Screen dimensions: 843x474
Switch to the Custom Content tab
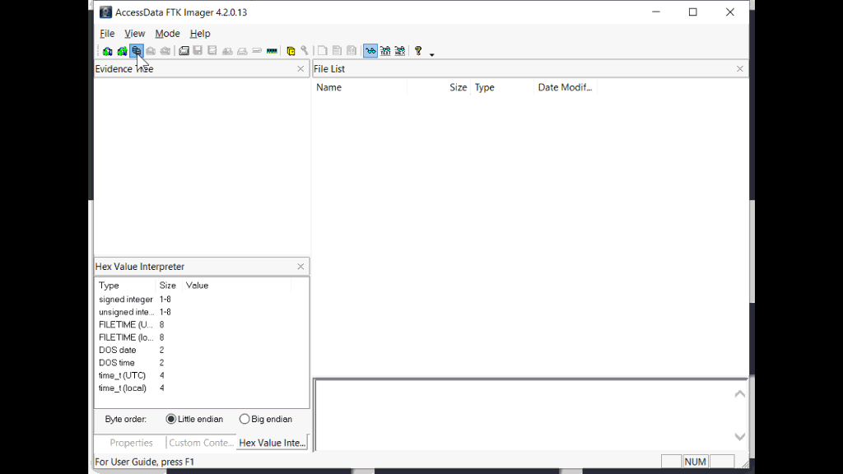201,443
